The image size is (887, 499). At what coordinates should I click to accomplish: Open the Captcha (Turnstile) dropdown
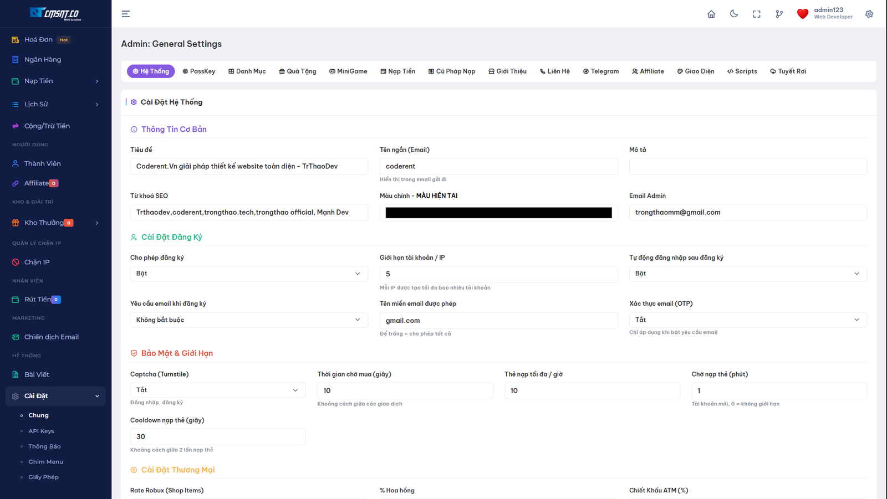click(217, 390)
